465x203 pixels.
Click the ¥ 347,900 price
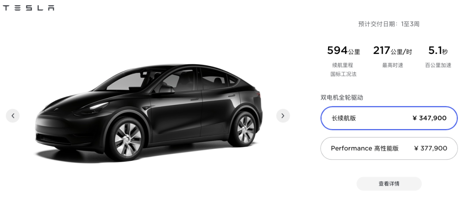tap(429, 118)
